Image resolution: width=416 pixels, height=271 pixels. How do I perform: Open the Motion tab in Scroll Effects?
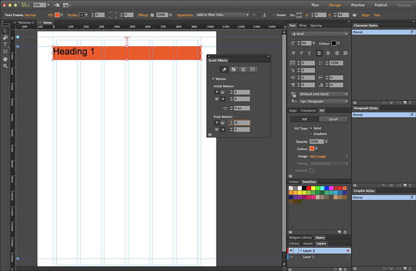[224, 70]
